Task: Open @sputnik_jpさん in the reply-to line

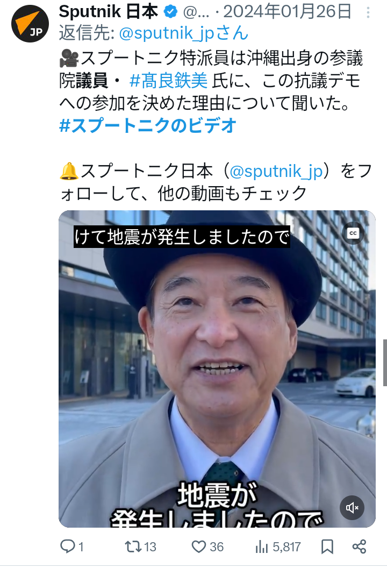Action: tap(183, 33)
